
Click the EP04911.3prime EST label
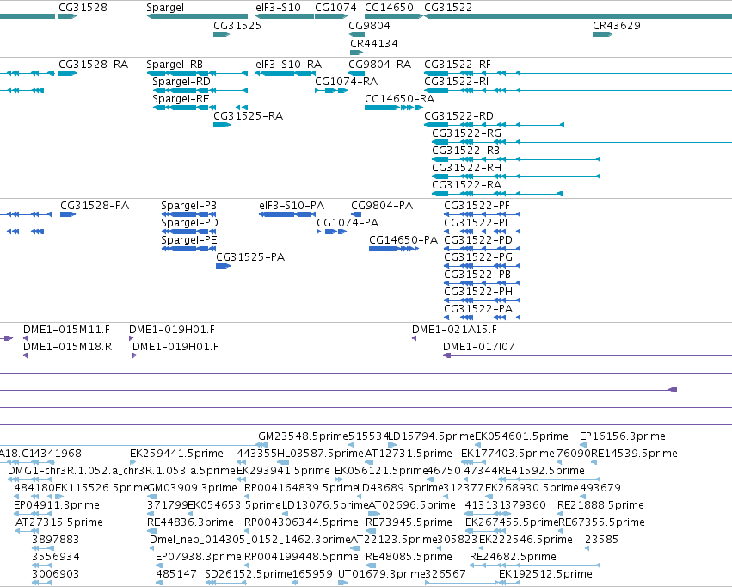point(57,505)
